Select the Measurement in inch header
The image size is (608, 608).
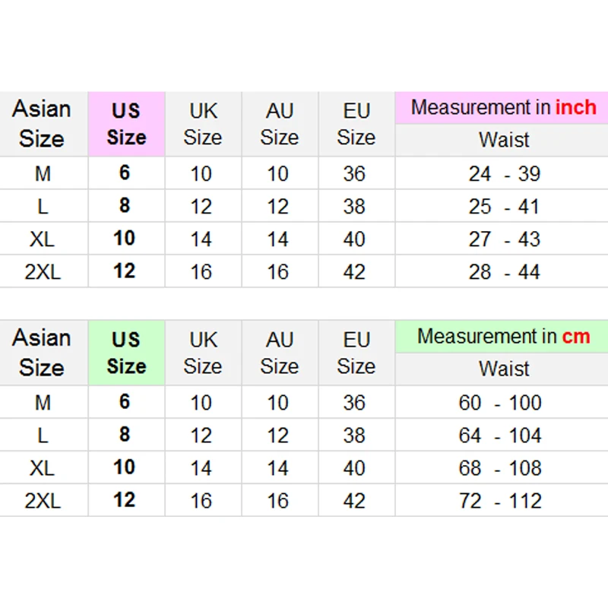point(503,108)
